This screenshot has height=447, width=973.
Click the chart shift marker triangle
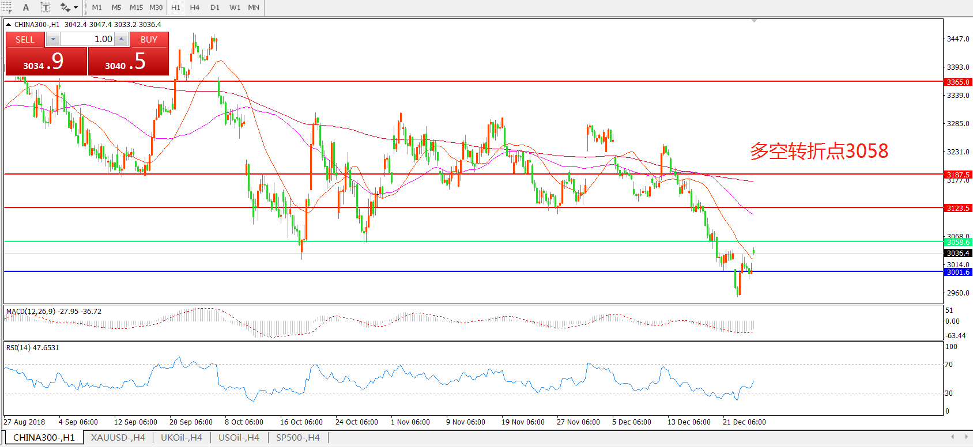coord(754,21)
